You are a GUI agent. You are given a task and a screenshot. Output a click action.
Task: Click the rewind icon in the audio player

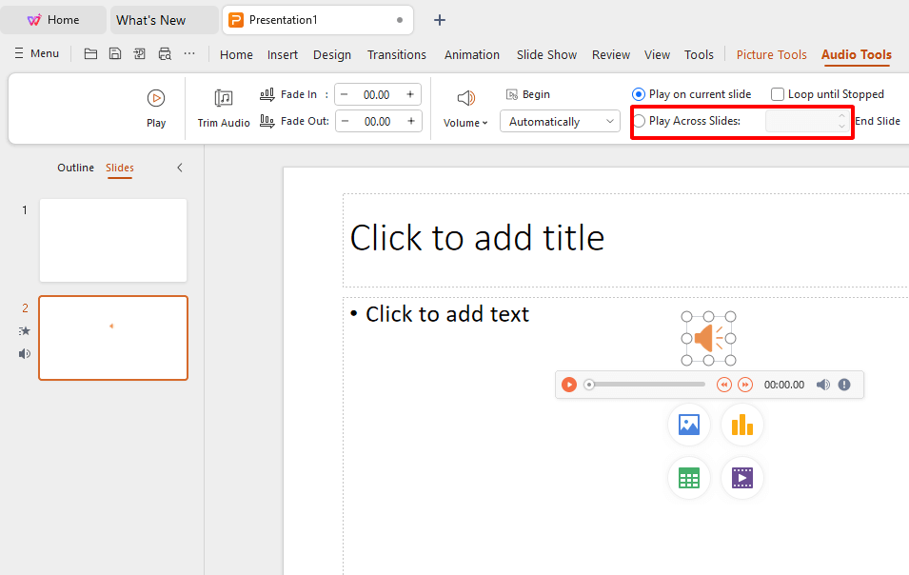click(x=723, y=385)
